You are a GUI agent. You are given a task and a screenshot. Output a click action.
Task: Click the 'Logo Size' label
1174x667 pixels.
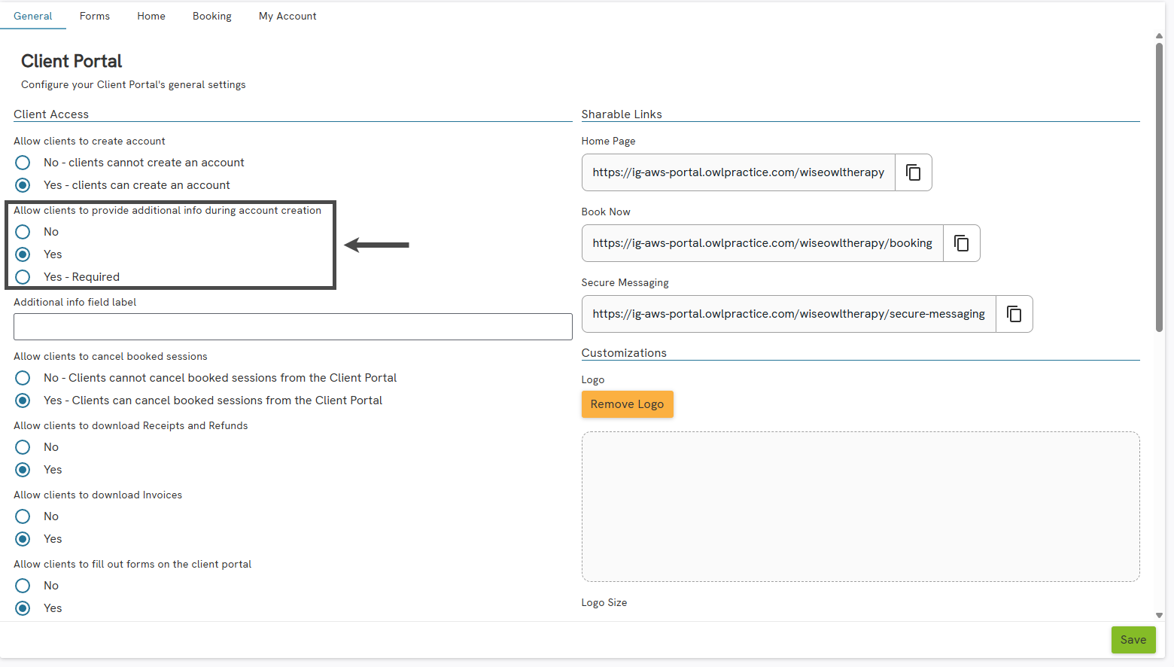pyautogui.click(x=604, y=603)
